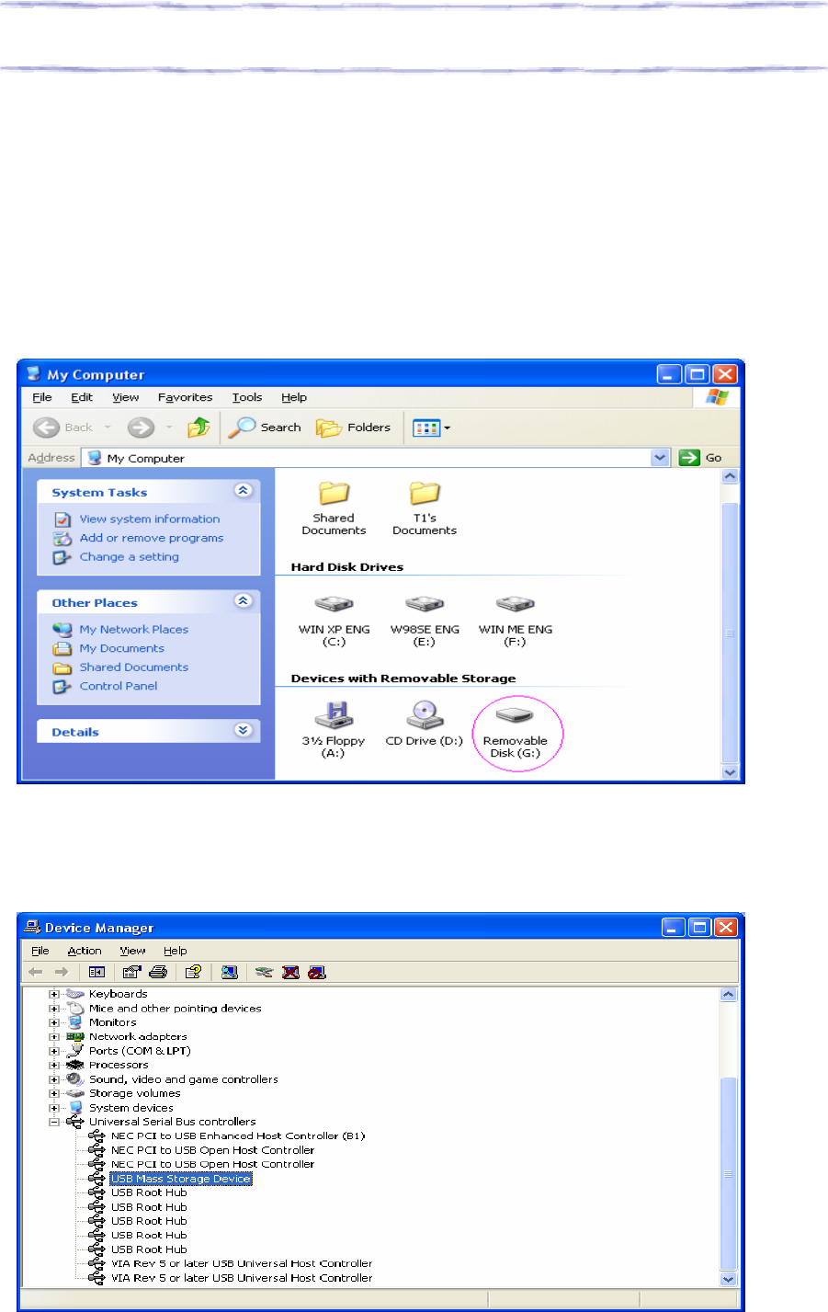Select the 3½ Floppy (A:) drive
Image resolution: width=828 pixels, height=1312 pixels.
click(x=334, y=730)
